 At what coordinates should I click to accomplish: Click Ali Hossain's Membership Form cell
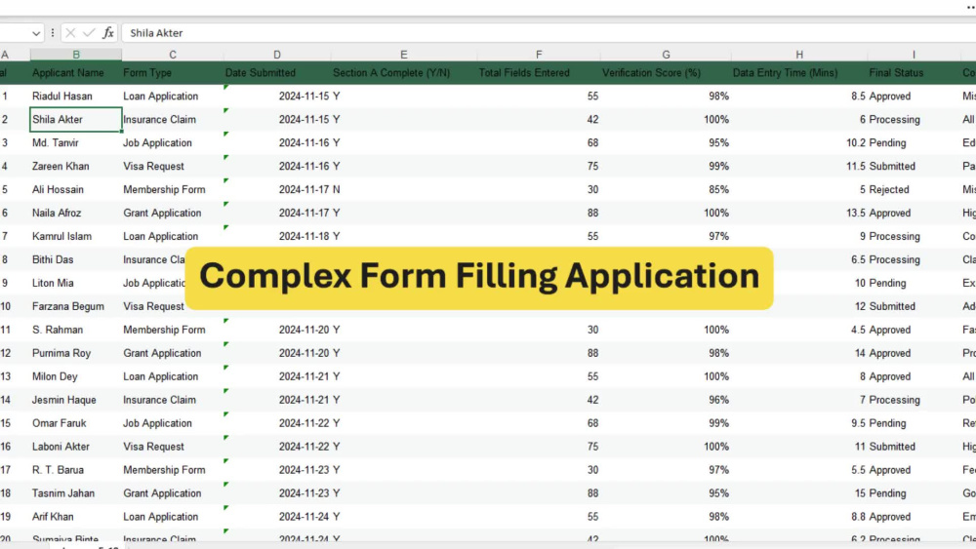173,189
